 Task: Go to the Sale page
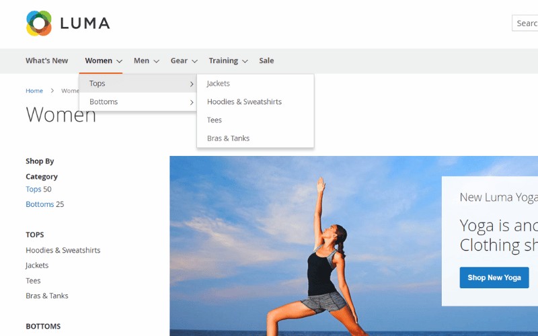266,60
